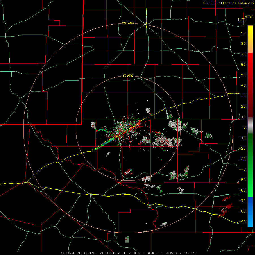This screenshot has height=255, width=255.
Task: Click the 60 value on velocity scale
Action: (243, 65)
